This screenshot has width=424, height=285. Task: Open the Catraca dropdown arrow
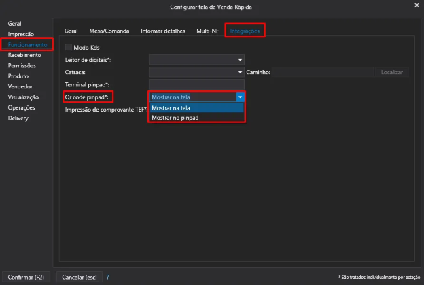click(x=240, y=71)
